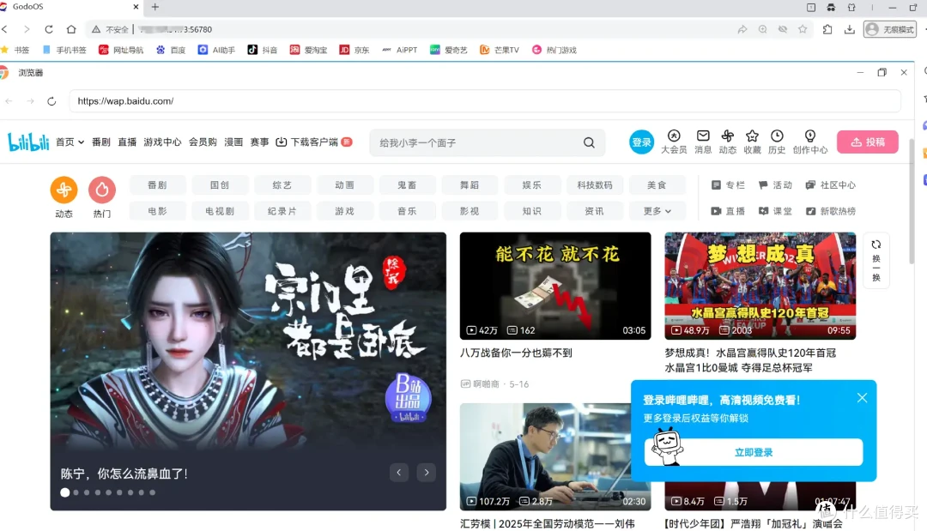Close the login promotion popup
This screenshot has width=927, height=531.
pos(862,398)
